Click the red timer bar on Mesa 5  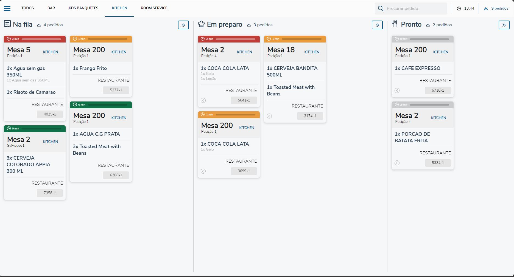[x=41, y=39]
